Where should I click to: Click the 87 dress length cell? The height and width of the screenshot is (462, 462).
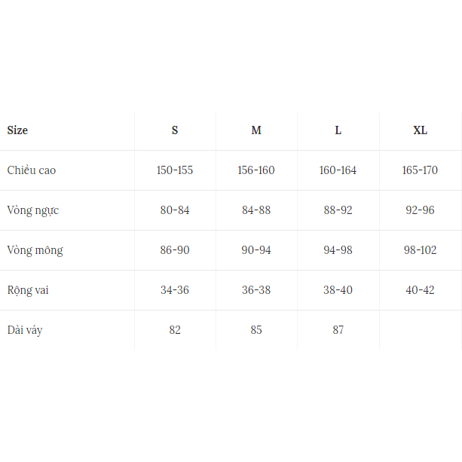(x=338, y=330)
